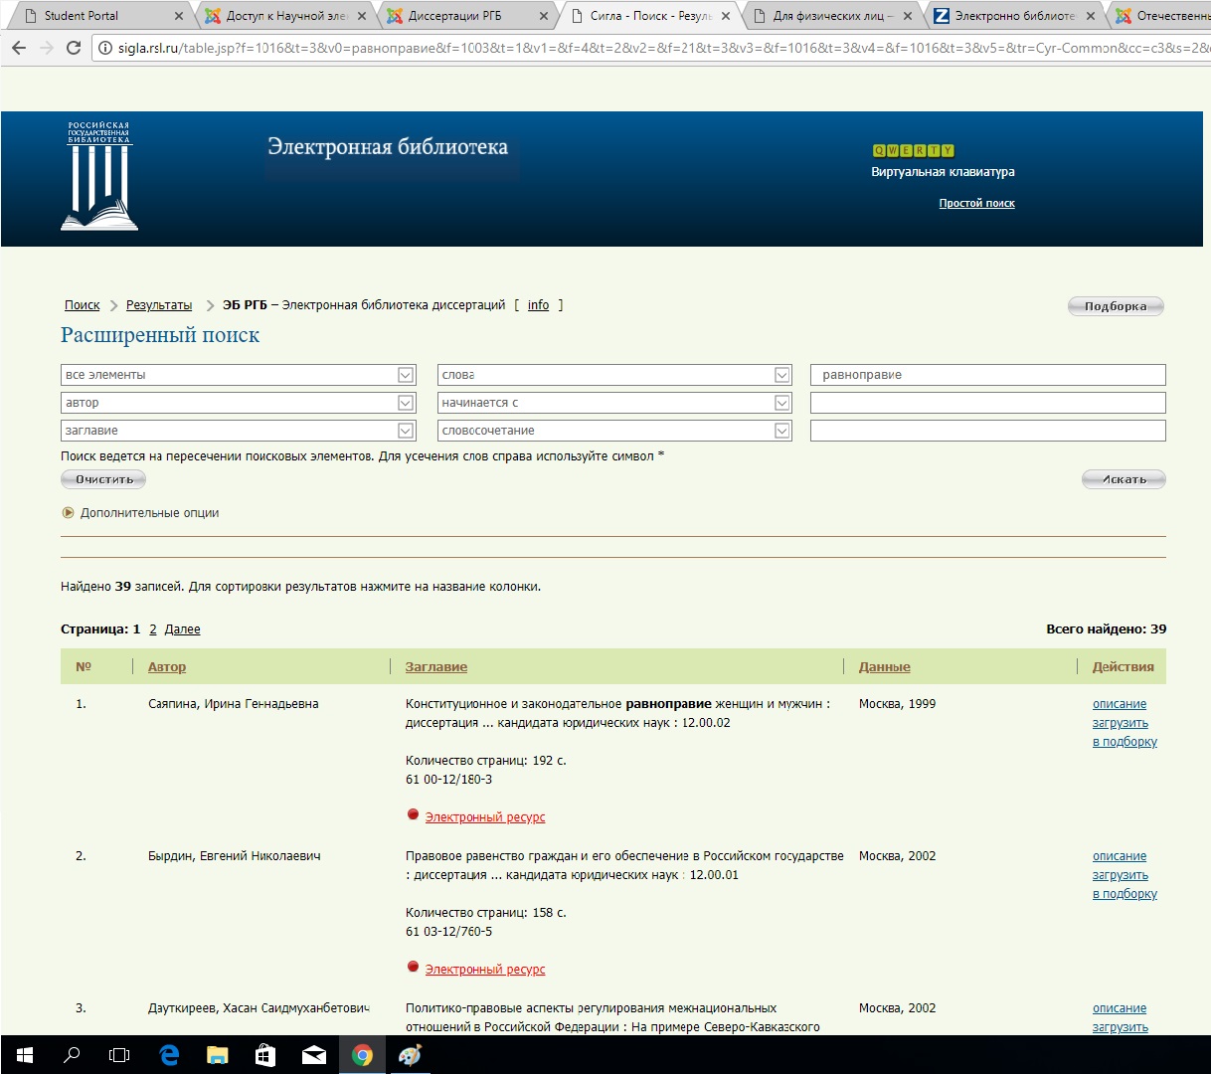Open File Explorer from the taskbar

[x=217, y=1055]
